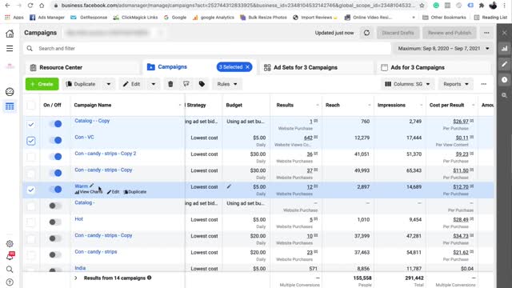Open settings gear in left sidebar
This screenshot has width=512, height=288.
(10, 243)
